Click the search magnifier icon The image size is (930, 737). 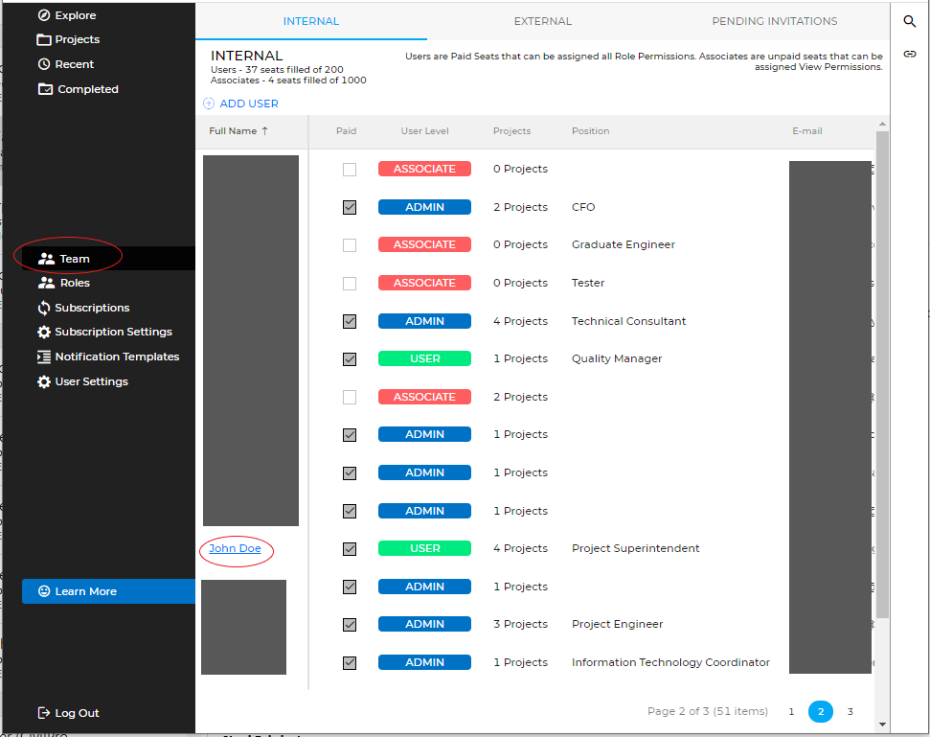click(x=910, y=21)
